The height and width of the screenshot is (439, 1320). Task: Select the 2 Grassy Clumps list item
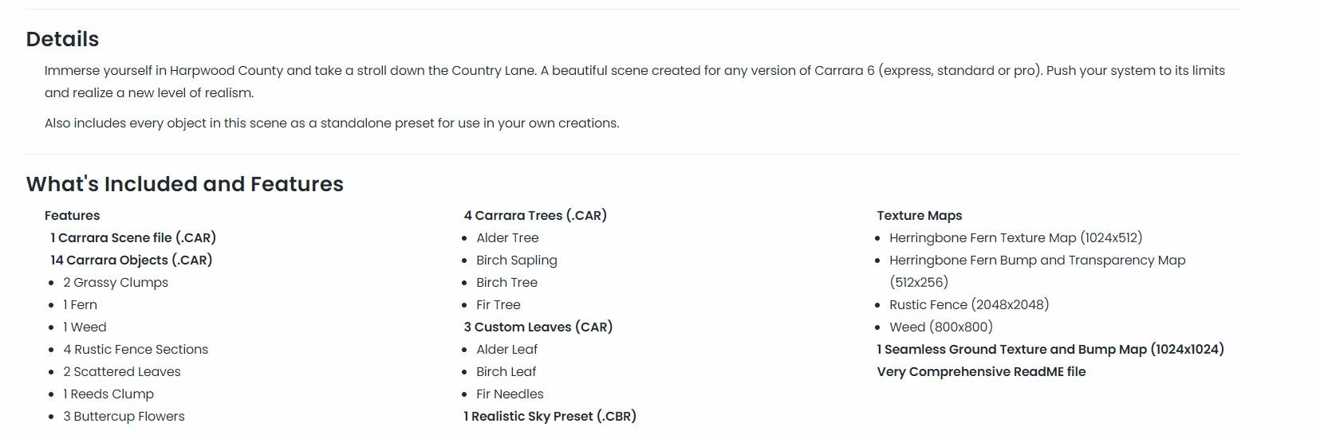[116, 283]
